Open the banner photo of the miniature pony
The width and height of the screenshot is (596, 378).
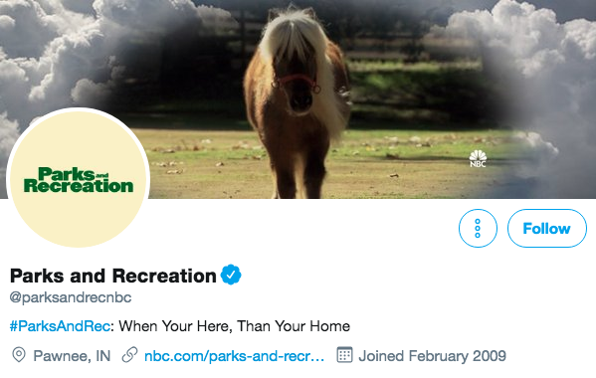point(298,99)
